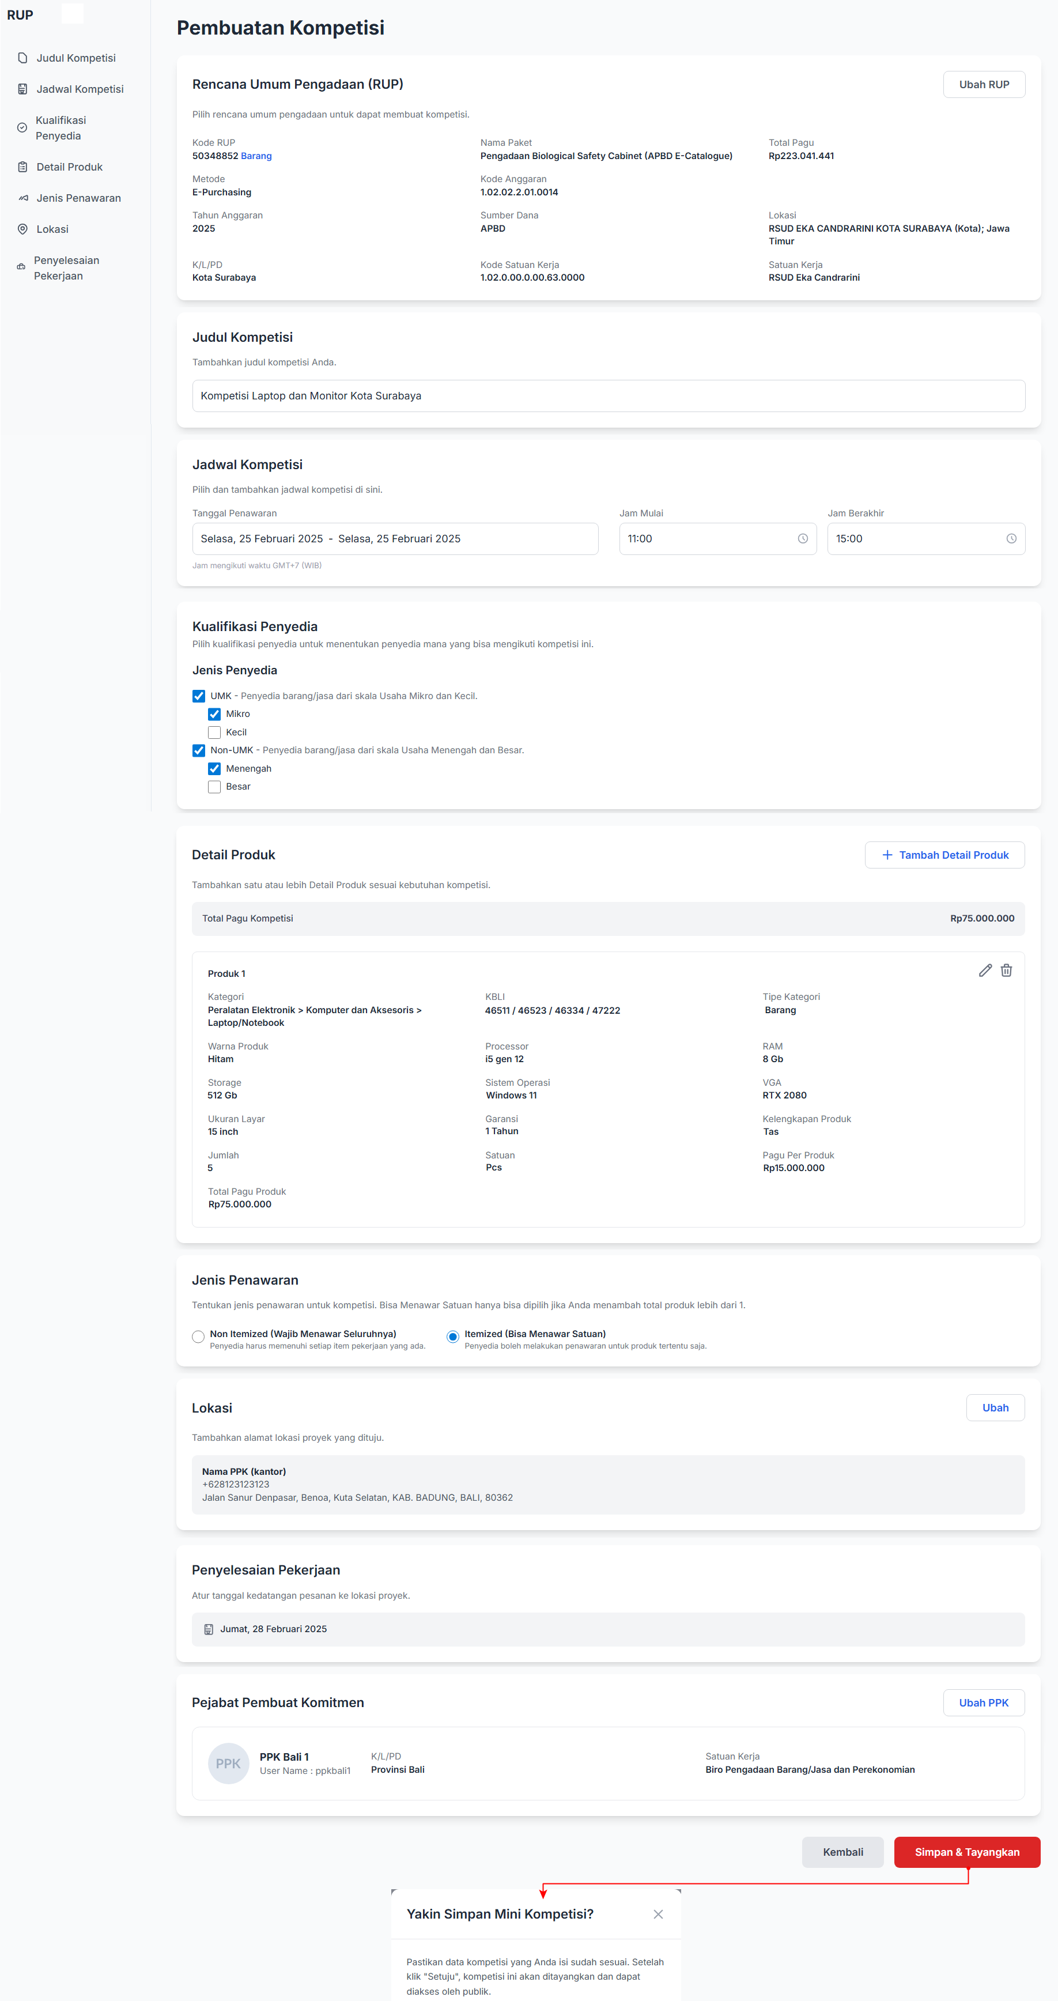Click the Ubah RUP button
Image resolution: width=1058 pixels, height=2001 pixels.
(984, 85)
